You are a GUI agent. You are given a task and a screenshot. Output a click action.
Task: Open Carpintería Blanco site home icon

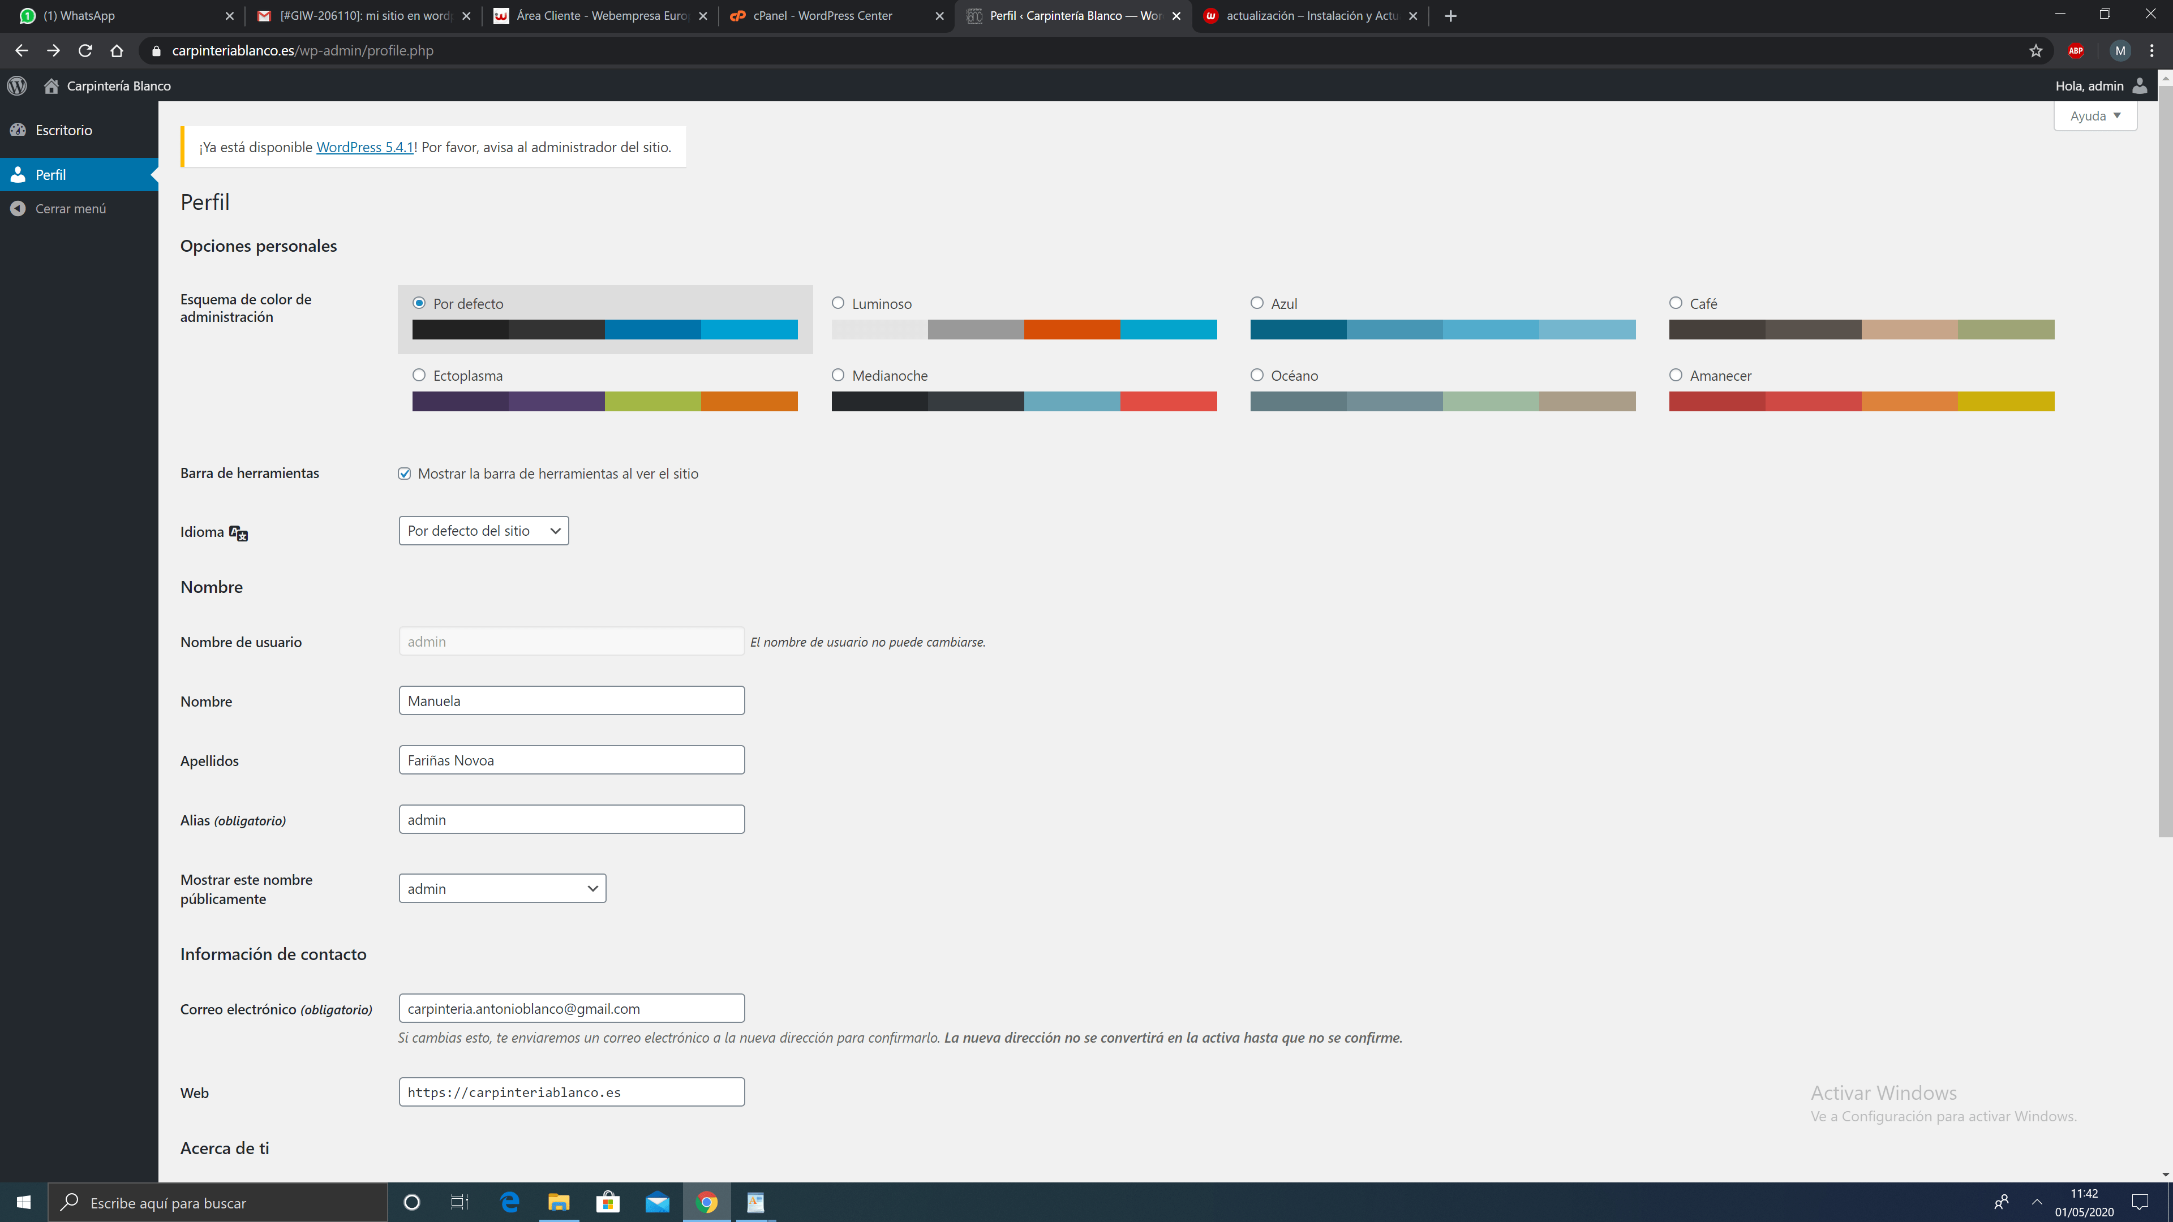[x=51, y=86]
